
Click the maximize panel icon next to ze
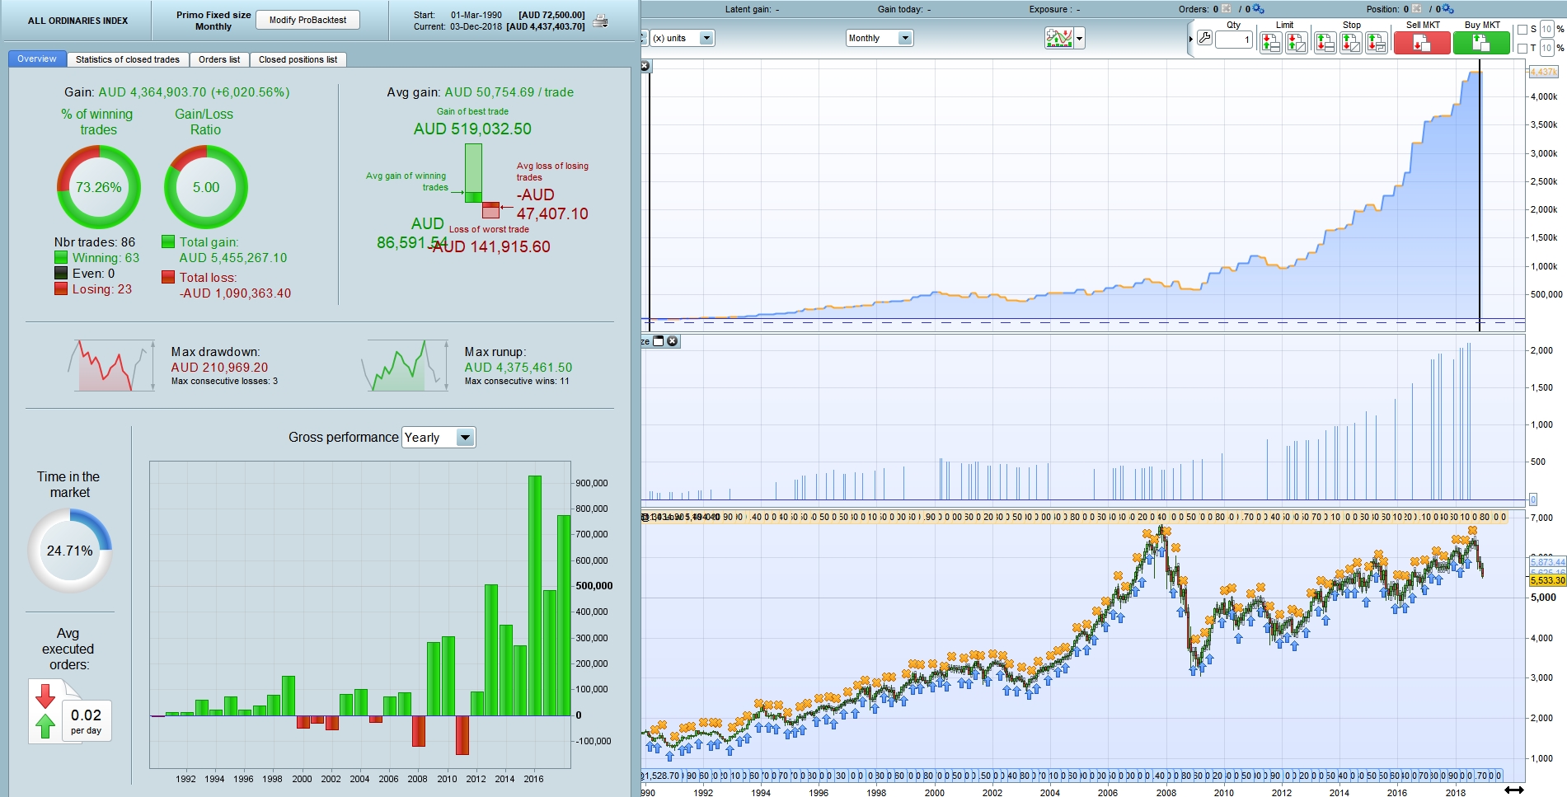pos(659,341)
